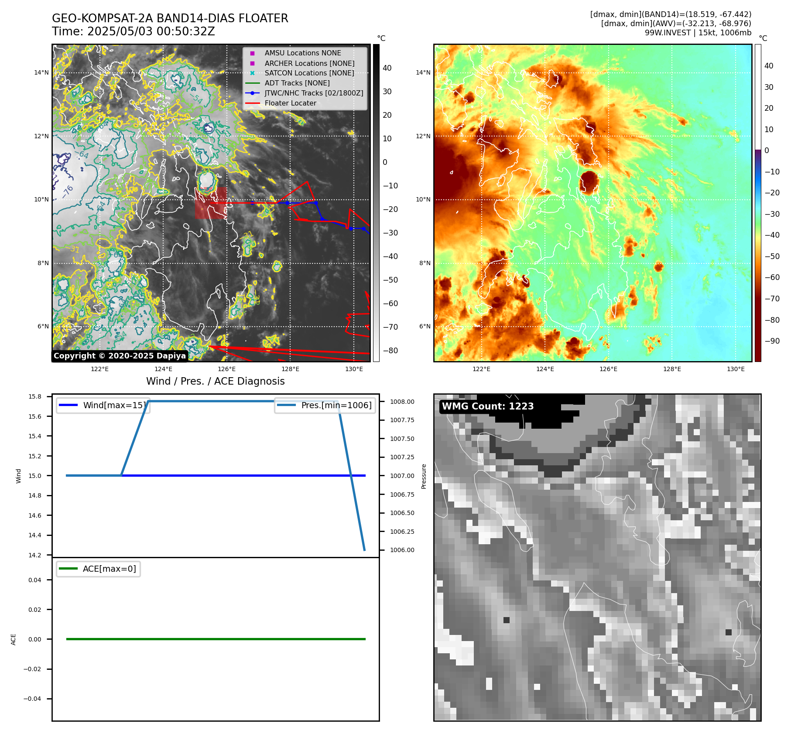Click the Wind / Pres. / ACE Diagnosis title

(x=216, y=381)
